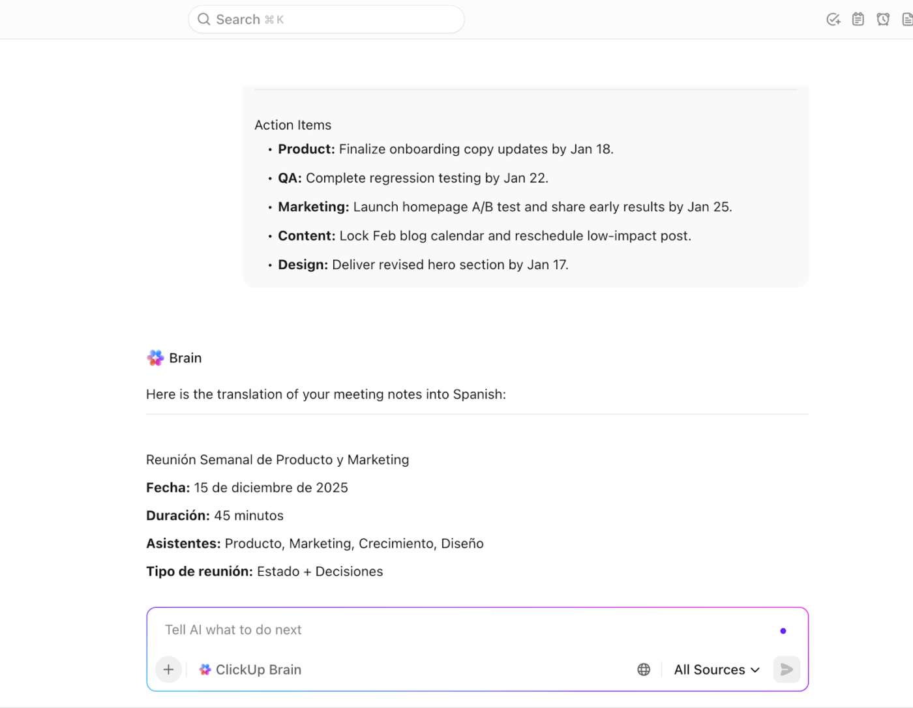
Task: Expand the chevron next to All Sources
Action: pos(755,670)
